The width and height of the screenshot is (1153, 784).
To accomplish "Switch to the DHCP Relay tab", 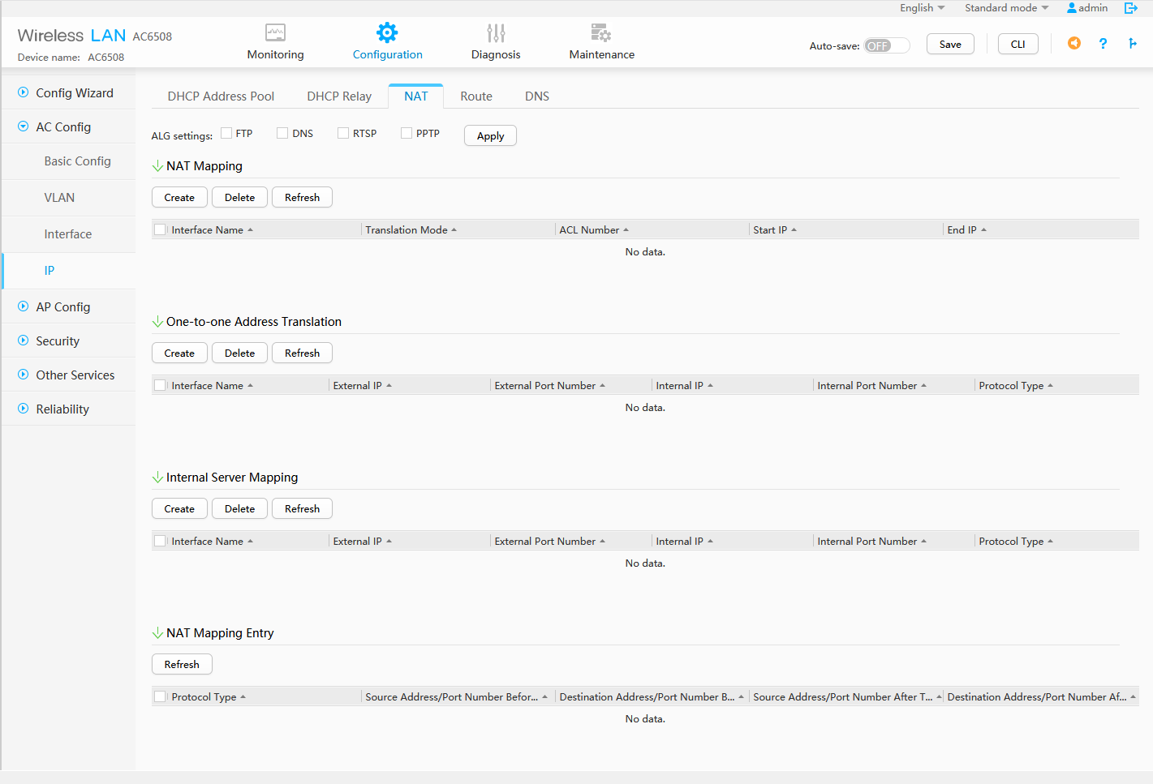I will point(339,96).
